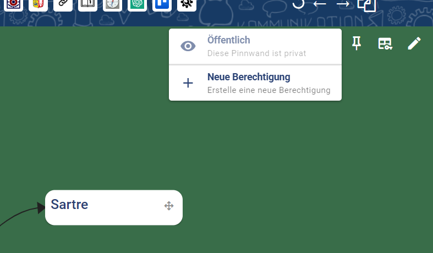The image size is (433, 253).
Task: Toggle the Öffentlich eye visibility icon
Action: click(x=188, y=46)
